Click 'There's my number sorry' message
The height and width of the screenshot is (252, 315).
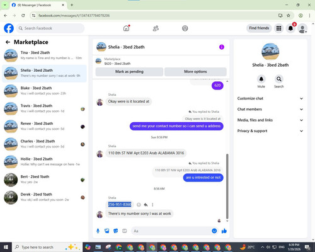click(139, 214)
